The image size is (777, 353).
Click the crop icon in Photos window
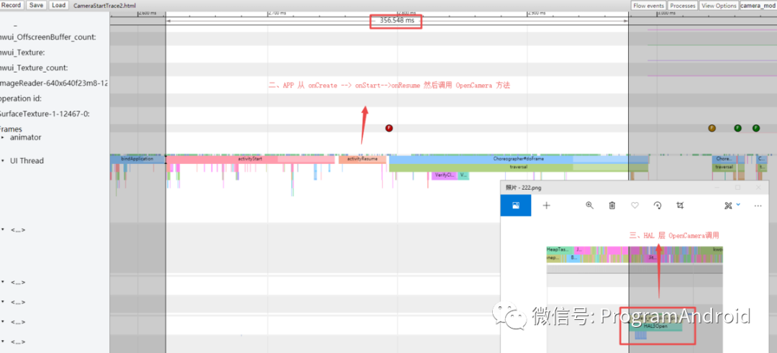(x=681, y=206)
